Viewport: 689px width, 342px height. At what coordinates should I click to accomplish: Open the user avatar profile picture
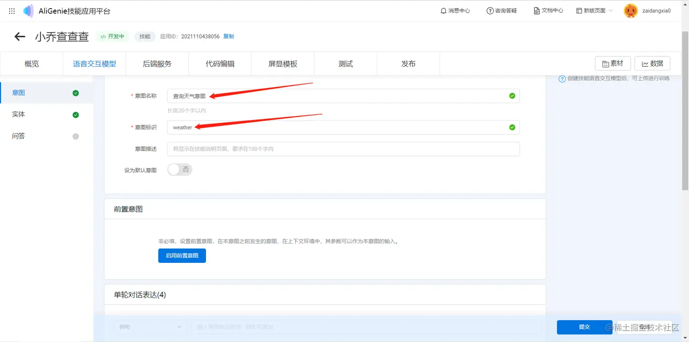pyautogui.click(x=631, y=11)
